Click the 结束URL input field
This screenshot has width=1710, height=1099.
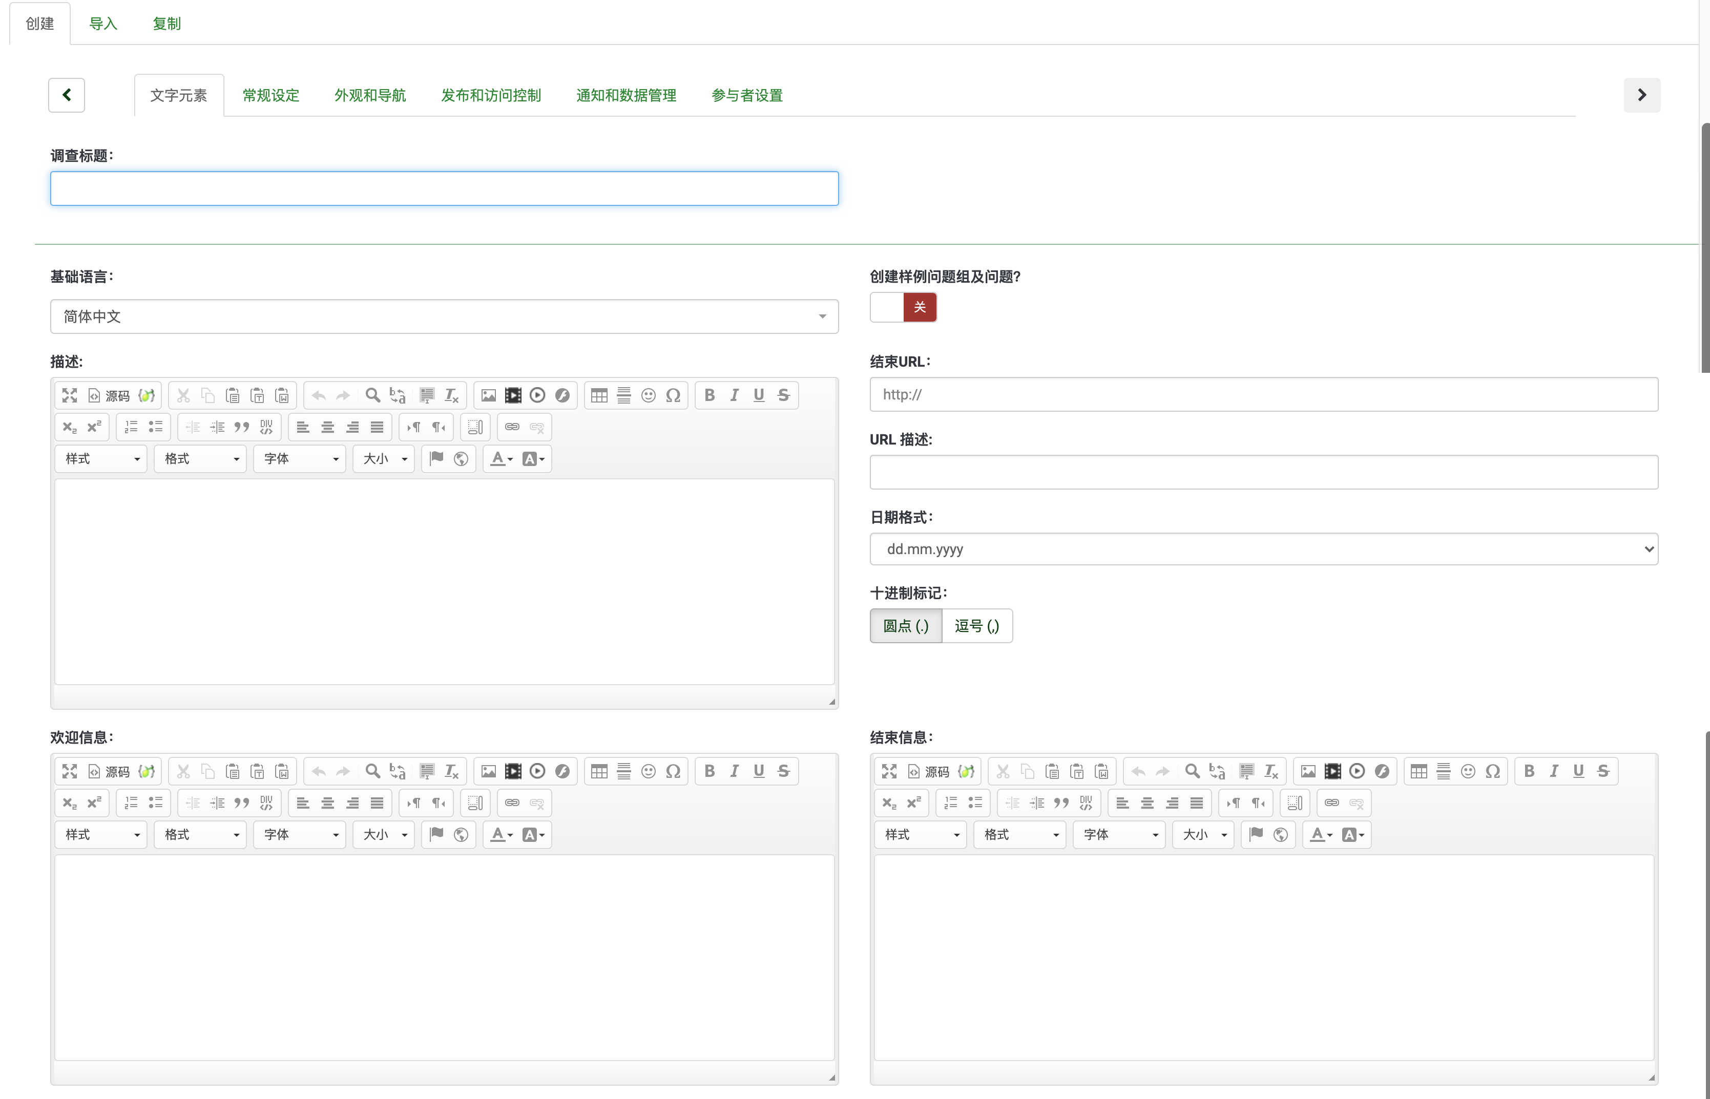tap(1263, 394)
